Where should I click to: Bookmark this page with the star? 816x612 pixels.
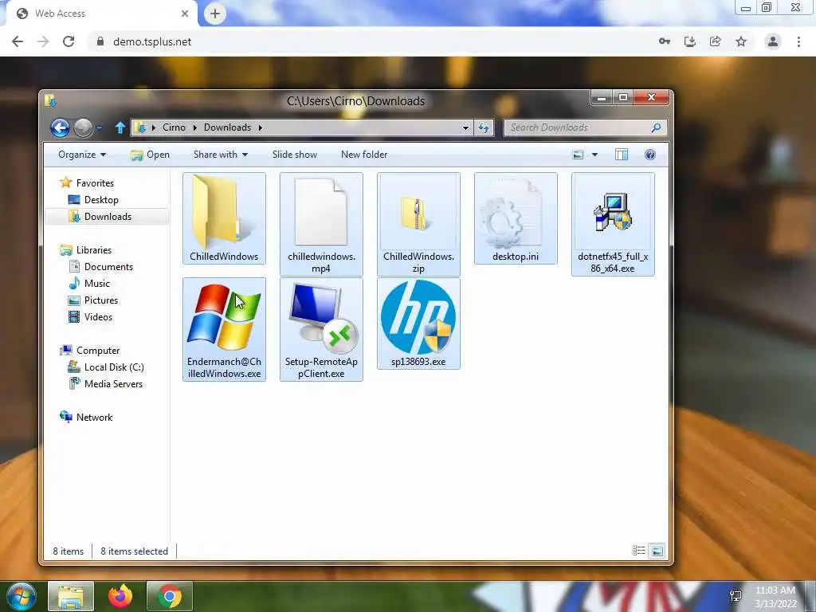[741, 41]
